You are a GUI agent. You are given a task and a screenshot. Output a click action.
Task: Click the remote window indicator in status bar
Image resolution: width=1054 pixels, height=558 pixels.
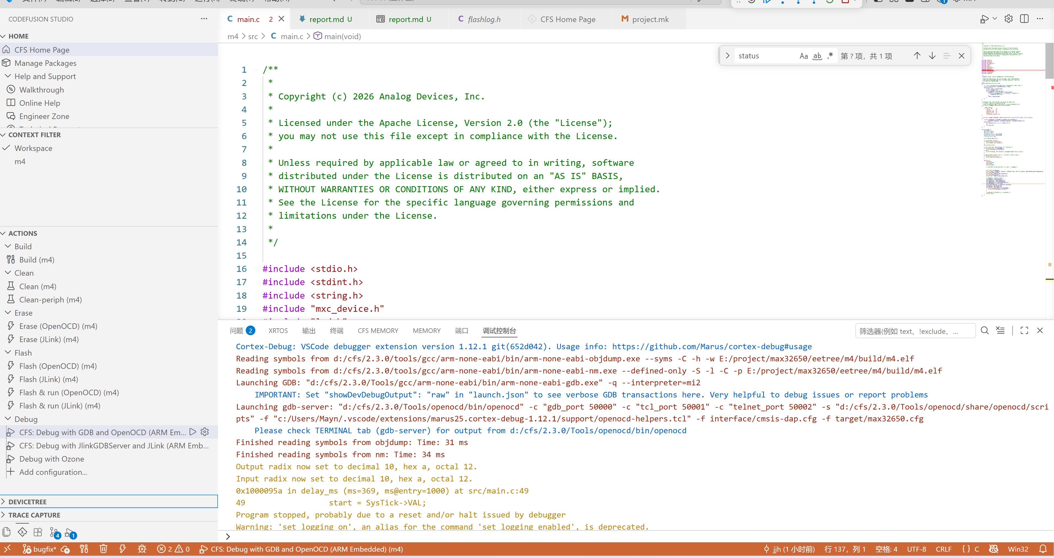tap(7, 549)
